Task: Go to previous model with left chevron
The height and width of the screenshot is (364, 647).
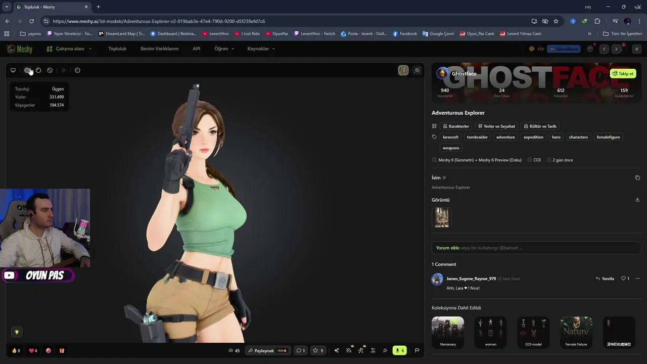Action: 605,49
